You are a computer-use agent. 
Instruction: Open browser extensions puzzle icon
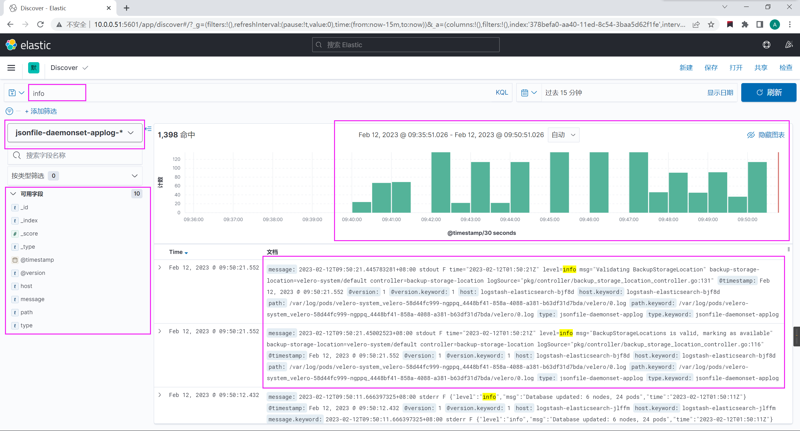745,24
